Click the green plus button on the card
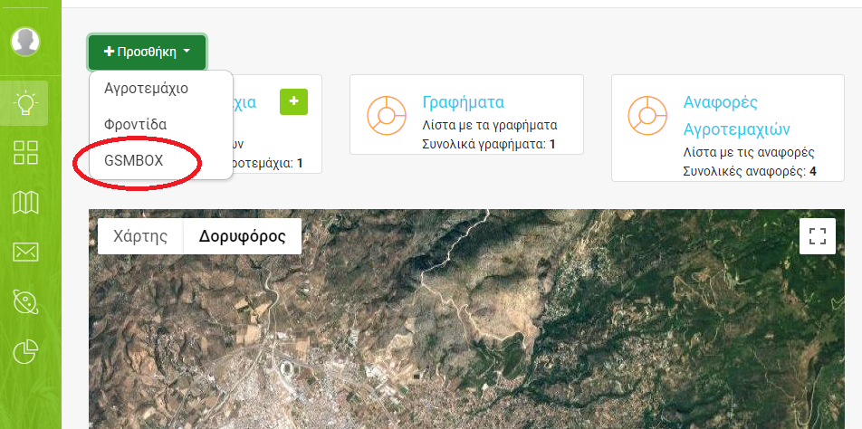 (293, 102)
